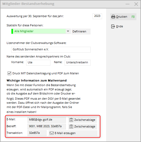Click the Definieren button
Screen dimensions: 141x142
81,31
